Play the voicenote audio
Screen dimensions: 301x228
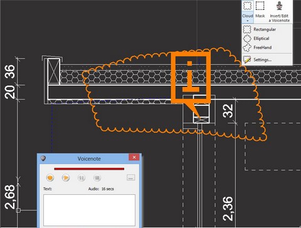[66, 178]
